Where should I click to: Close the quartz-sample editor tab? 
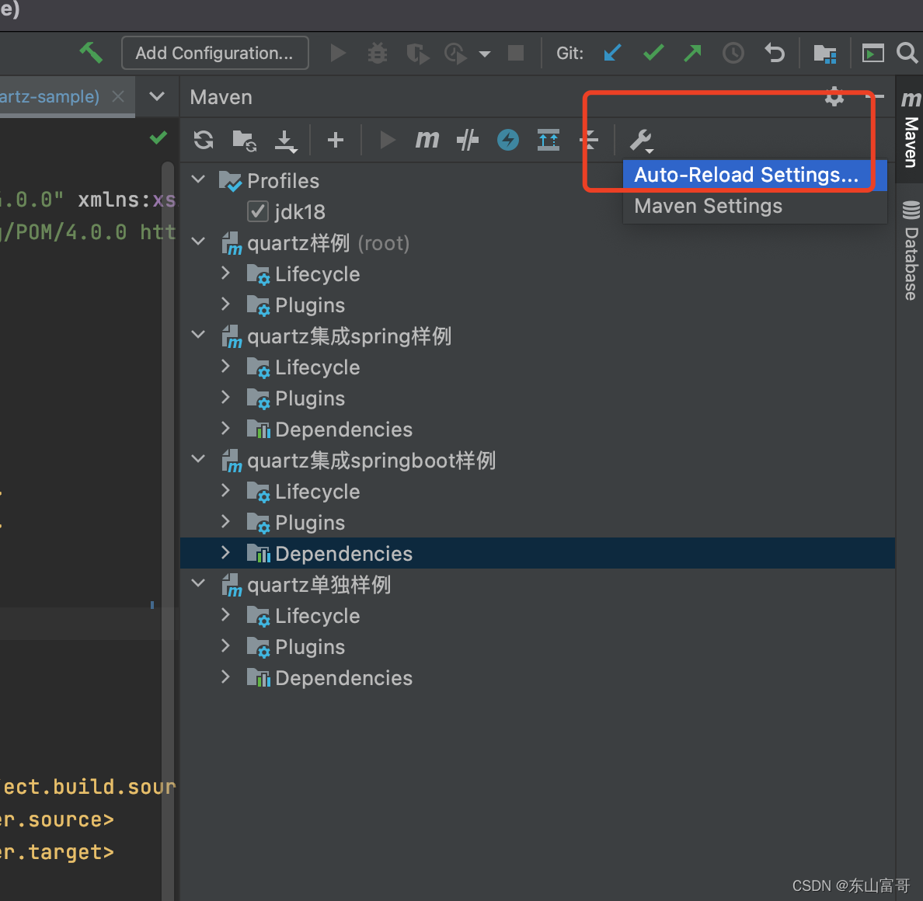coord(118,96)
